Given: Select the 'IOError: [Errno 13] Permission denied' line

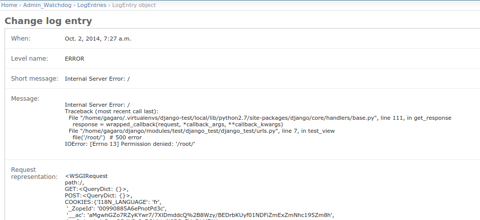Looking at the screenshot, I should 130,144.
